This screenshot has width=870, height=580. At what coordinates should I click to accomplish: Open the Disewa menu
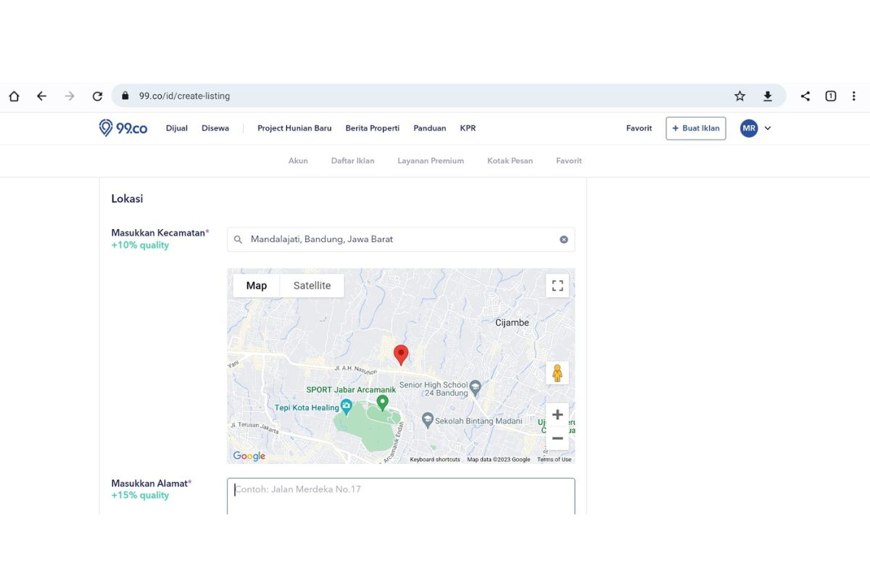click(215, 128)
